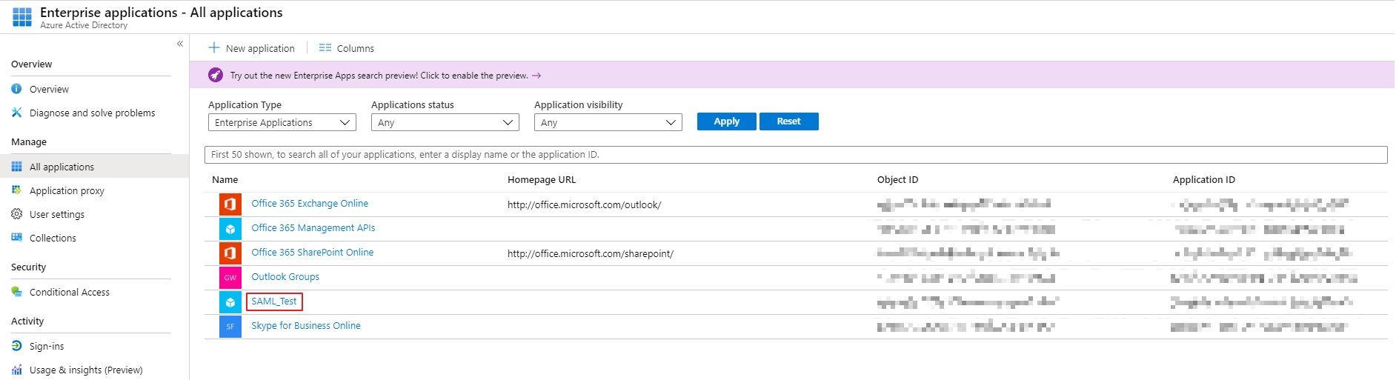Collapse the left sidebar using the chevron
Viewport: 1396px width, 380px height.
coord(179,44)
